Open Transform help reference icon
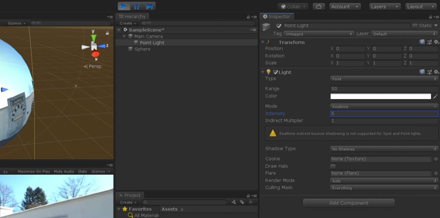440x218 pixels. (422, 42)
